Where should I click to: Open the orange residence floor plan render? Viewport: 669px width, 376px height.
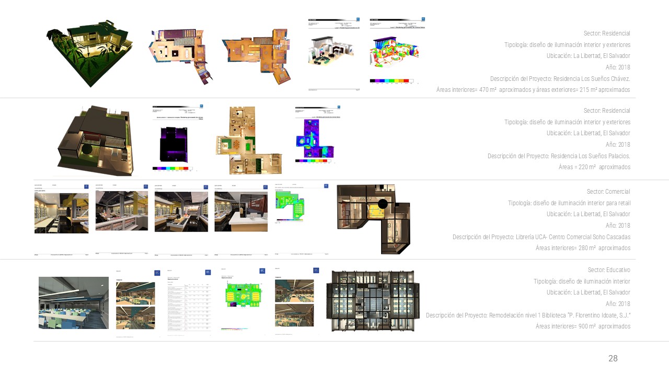(256, 56)
